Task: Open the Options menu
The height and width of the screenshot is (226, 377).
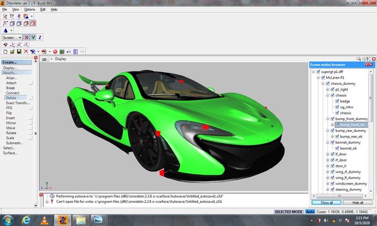Action: [29, 9]
